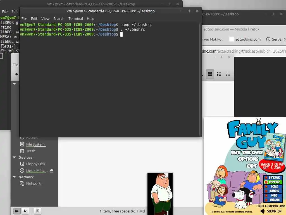Switch to the Server Not Found tab

click(213, 39)
